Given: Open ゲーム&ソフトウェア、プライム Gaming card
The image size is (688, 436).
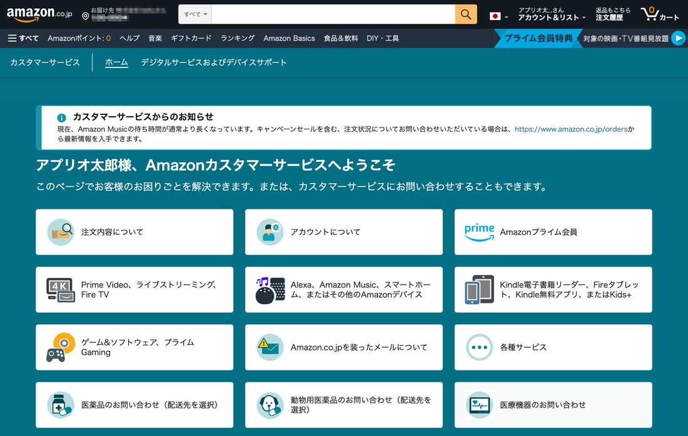Looking at the screenshot, I should [134, 347].
